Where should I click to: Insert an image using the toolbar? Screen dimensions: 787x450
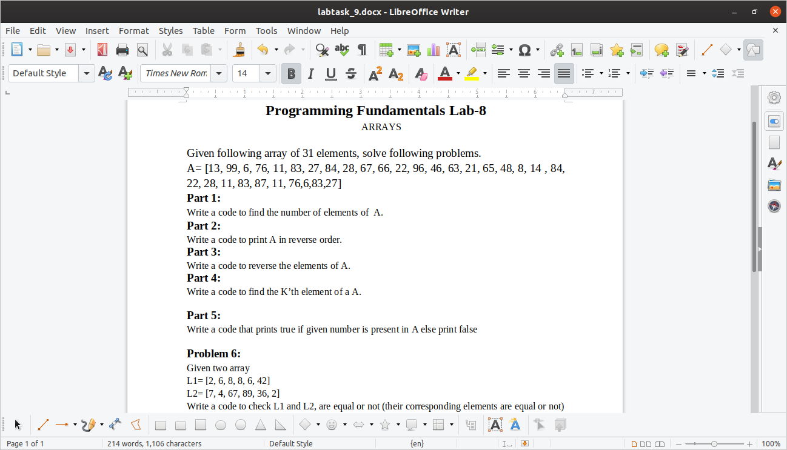tap(414, 50)
